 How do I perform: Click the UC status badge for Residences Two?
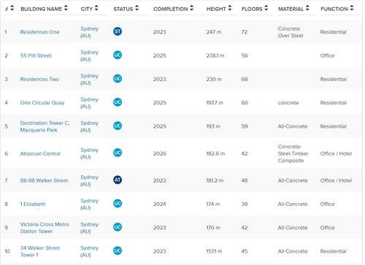(118, 79)
